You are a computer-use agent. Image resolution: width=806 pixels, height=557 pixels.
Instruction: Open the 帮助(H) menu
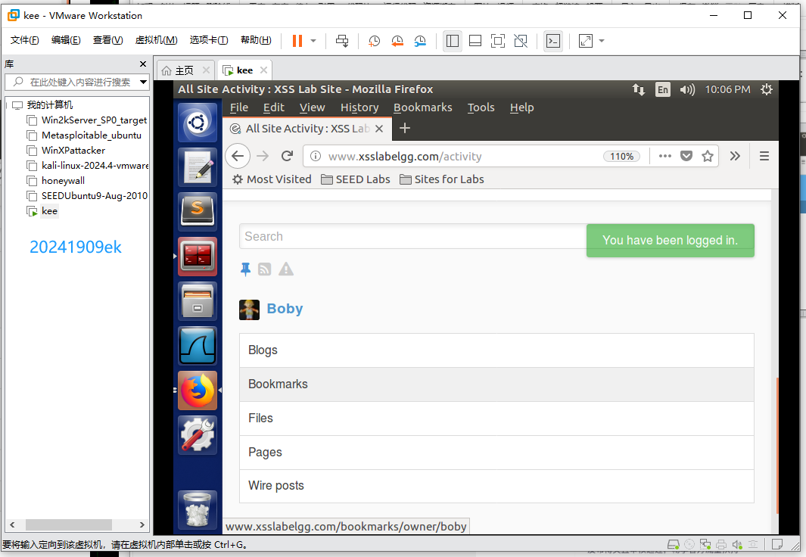point(256,40)
